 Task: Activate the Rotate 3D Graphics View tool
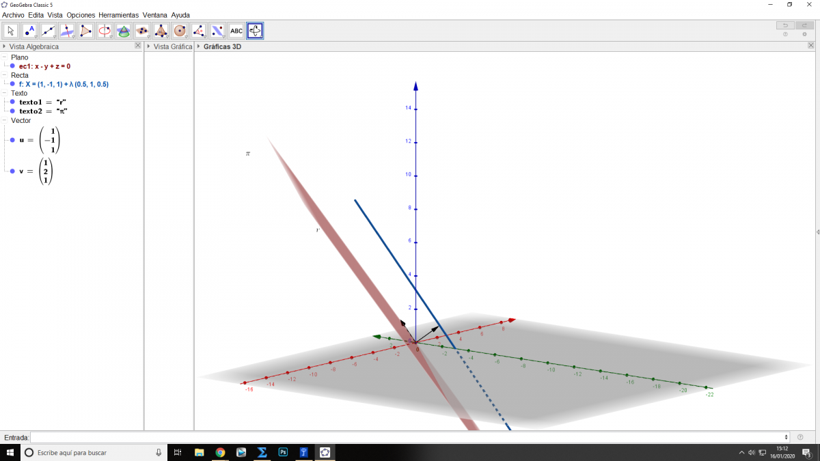(x=255, y=31)
